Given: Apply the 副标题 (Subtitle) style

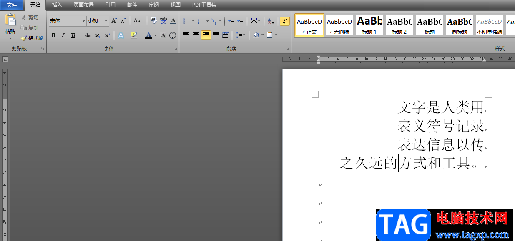Looking at the screenshot, I should (459, 25).
